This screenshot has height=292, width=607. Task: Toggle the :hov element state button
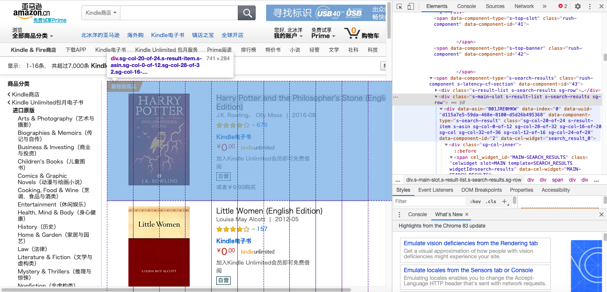(x=475, y=201)
